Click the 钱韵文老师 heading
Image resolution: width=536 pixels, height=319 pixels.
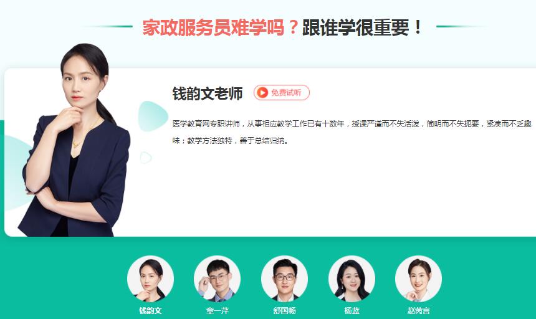pos(208,93)
